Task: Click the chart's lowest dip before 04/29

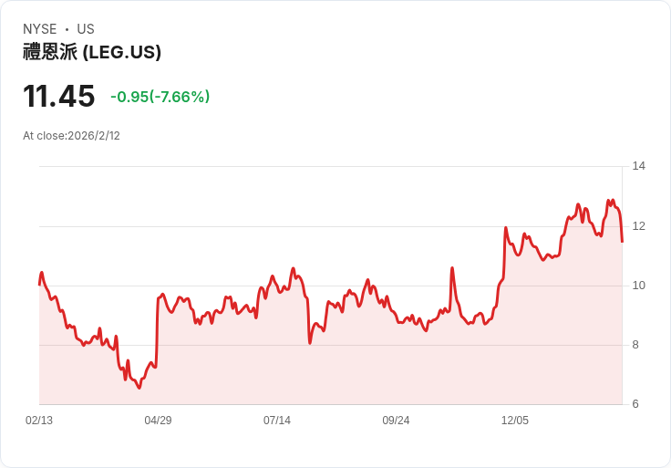Action: click(x=139, y=389)
